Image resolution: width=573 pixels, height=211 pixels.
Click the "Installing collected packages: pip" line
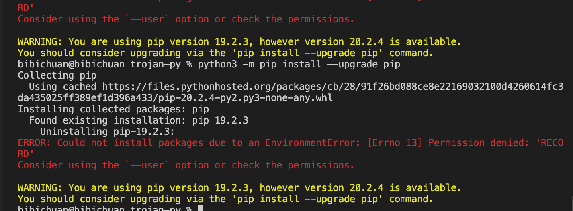click(113, 109)
